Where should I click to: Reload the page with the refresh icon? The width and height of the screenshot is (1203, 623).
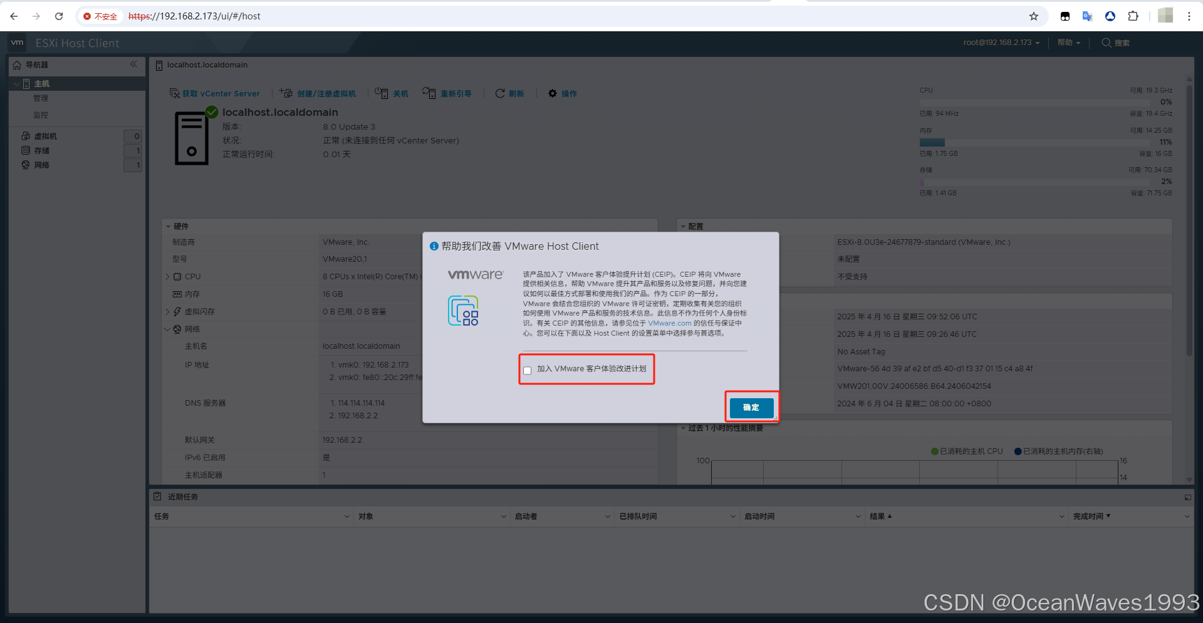[x=59, y=16]
